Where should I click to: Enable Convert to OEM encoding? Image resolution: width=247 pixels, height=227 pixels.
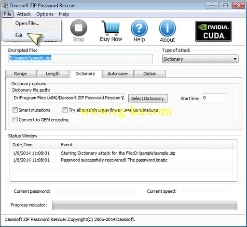point(15,120)
